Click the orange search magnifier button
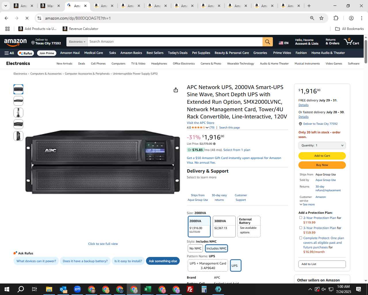Screen dimensions: 368x295 [267, 42]
